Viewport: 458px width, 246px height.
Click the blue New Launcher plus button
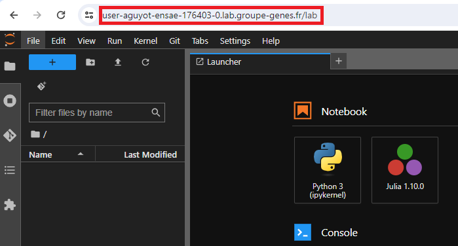[x=52, y=62]
